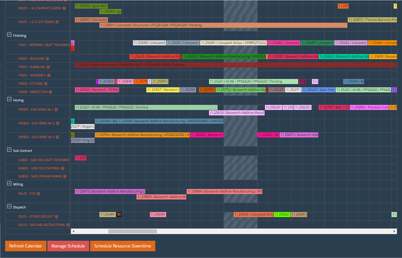Select pink 25686 Litespeed bar
402x258 pixels.
coord(283,43)
